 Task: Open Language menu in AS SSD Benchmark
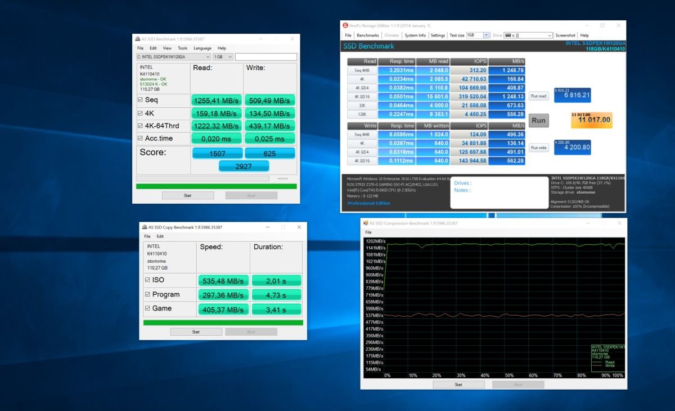tap(202, 48)
